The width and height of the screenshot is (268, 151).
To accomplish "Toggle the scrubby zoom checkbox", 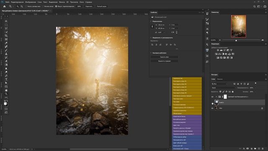I will pyautogui.click(x=56, y=6).
